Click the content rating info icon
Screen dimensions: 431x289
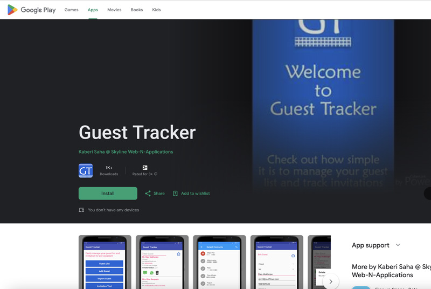(x=156, y=174)
